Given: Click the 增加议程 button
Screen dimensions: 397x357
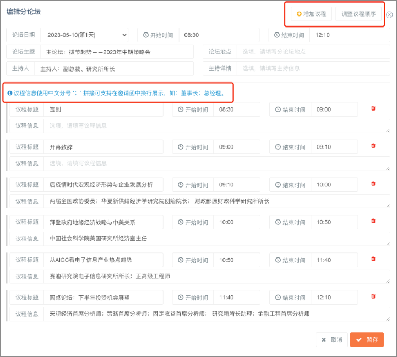Looking at the screenshot, I should (311, 14).
